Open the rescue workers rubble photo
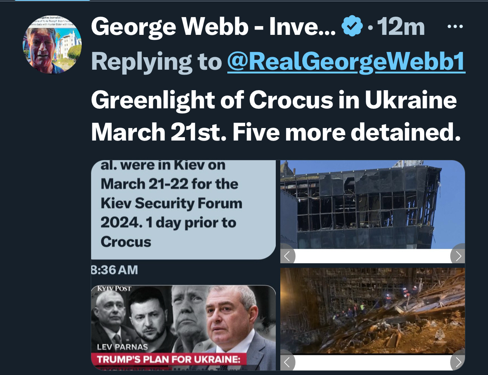Screen dimensions: 488x375 coord(373,311)
